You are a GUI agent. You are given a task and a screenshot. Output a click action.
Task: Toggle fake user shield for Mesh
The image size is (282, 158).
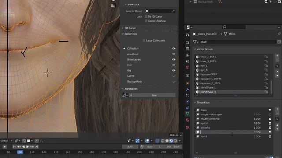pos(279,42)
